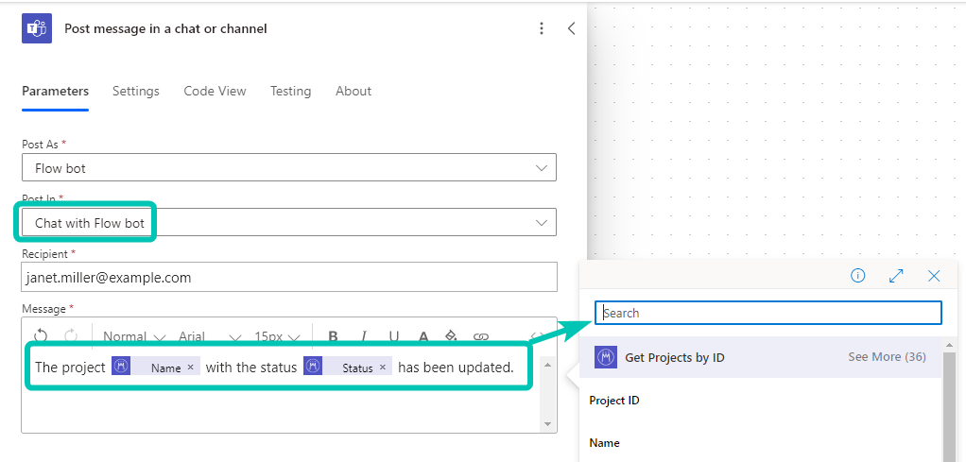This screenshot has width=966, height=462.
Task: Click the dynamic content list scrollbar
Action: (949, 406)
